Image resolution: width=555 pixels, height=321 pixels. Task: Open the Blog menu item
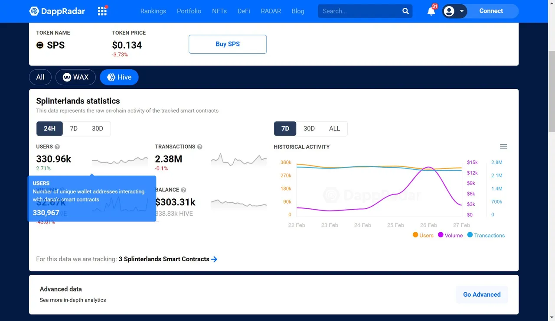click(298, 11)
